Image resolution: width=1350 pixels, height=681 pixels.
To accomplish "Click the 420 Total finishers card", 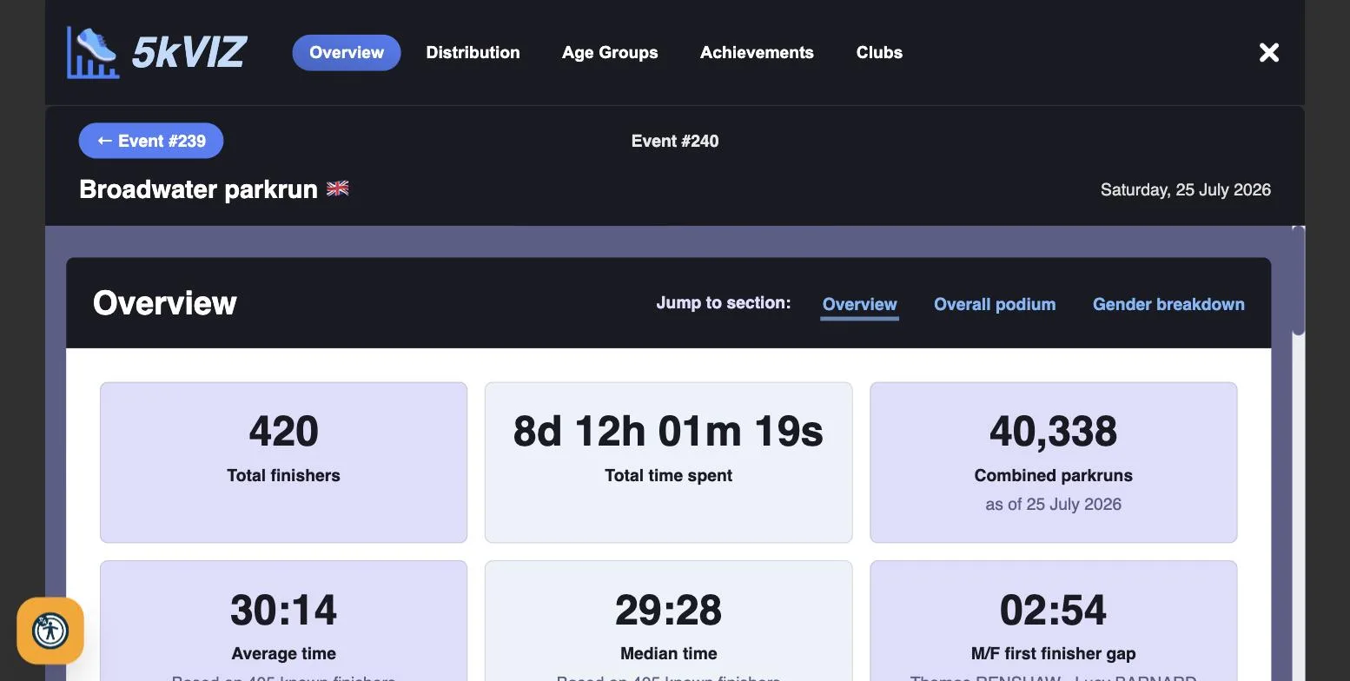I will pyautogui.click(x=283, y=462).
